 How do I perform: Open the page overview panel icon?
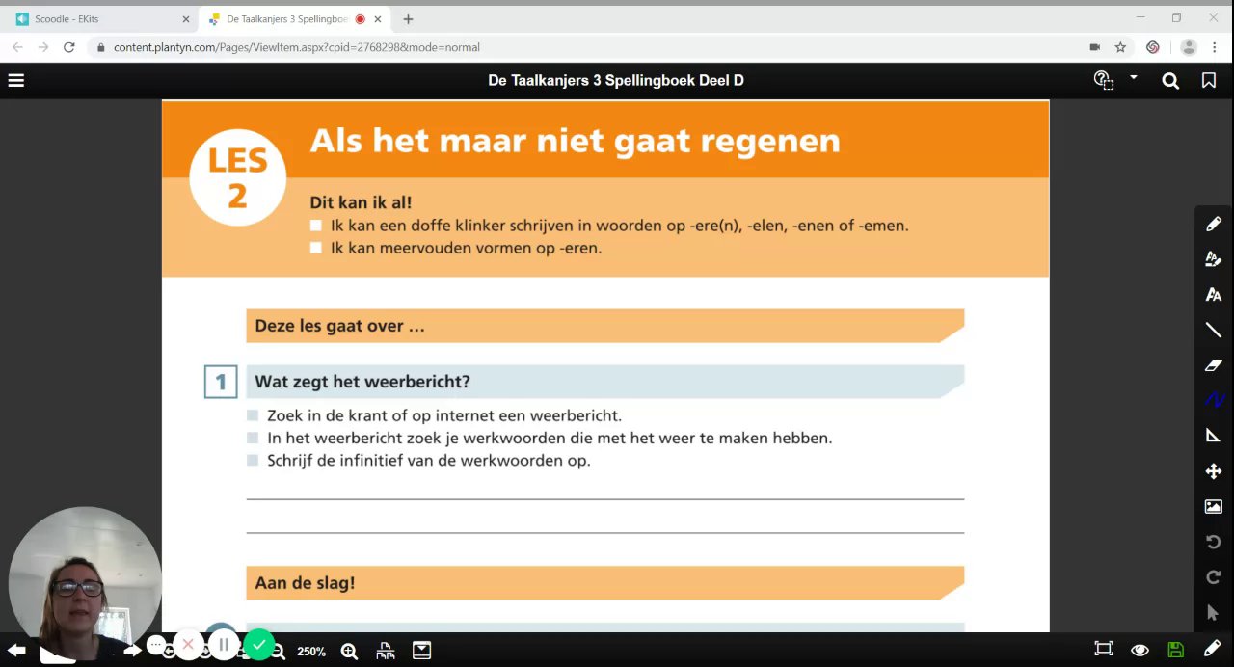(x=421, y=651)
